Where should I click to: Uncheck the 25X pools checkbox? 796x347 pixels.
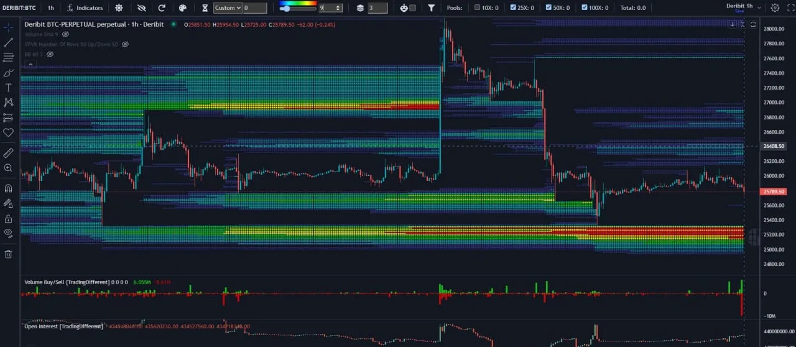click(x=513, y=8)
